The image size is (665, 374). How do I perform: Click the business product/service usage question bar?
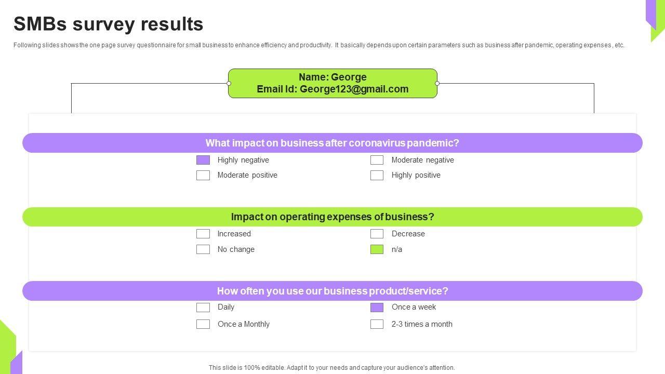tap(332, 291)
